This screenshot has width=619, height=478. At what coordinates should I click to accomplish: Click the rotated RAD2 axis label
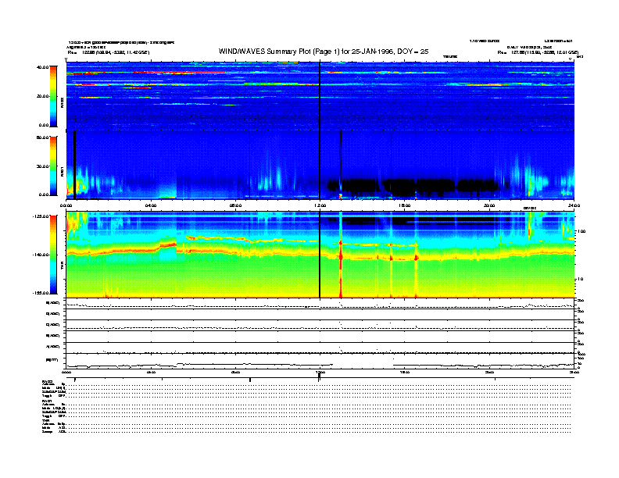(62, 104)
